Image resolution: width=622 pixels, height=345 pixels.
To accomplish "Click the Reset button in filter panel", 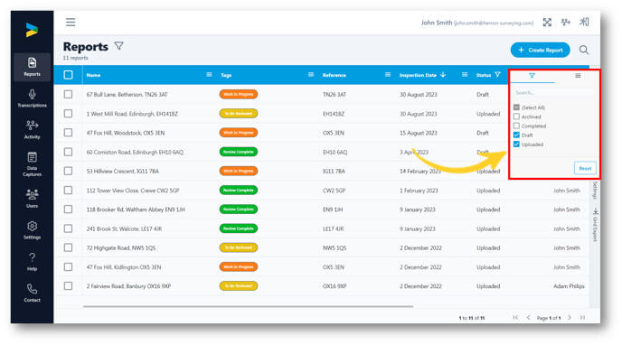I will [x=585, y=168].
